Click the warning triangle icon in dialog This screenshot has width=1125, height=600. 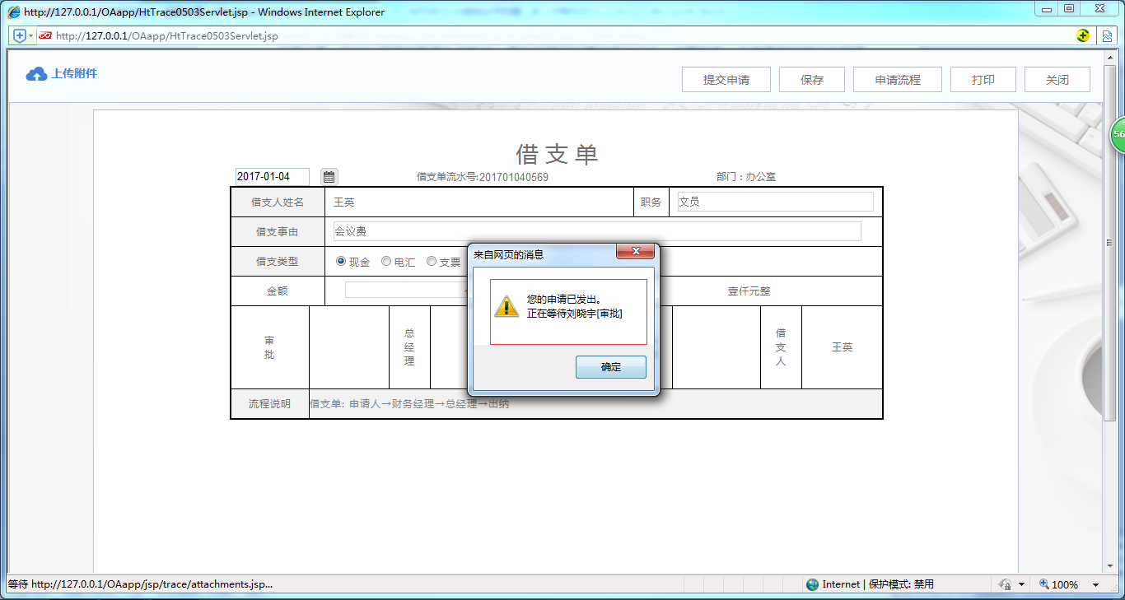click(x=506, y=307)
